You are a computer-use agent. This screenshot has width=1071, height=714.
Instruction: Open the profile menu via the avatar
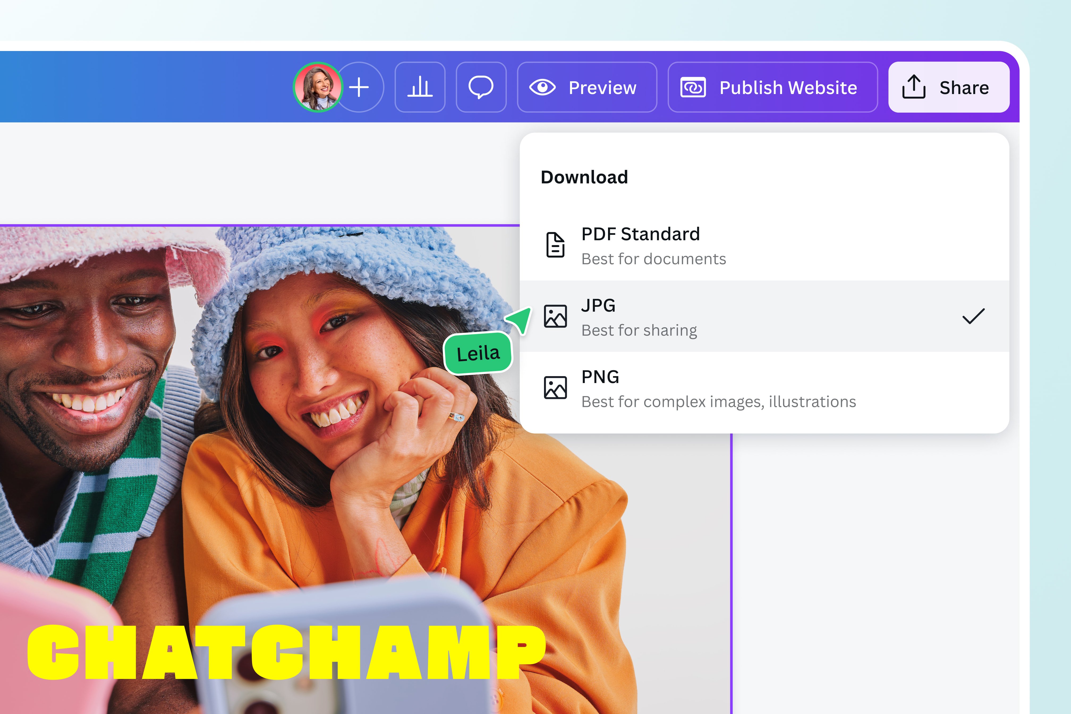pos(317,87)
